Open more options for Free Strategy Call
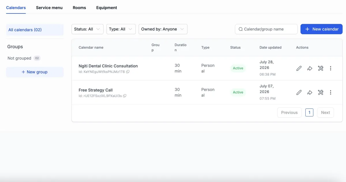The width and height of the screenshot is (346, 182). [x=330, y=92]
